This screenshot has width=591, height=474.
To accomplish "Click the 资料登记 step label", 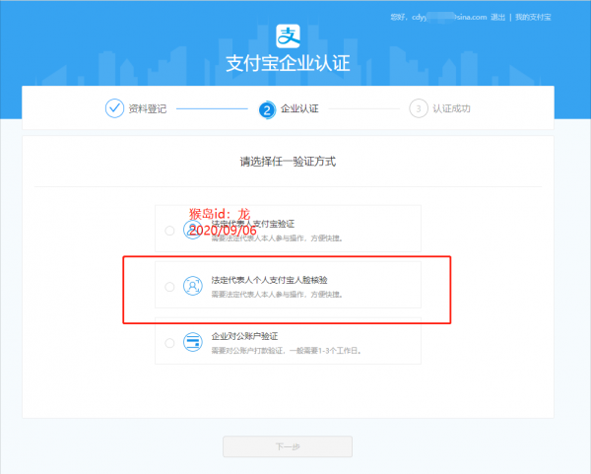I will 148,109.
